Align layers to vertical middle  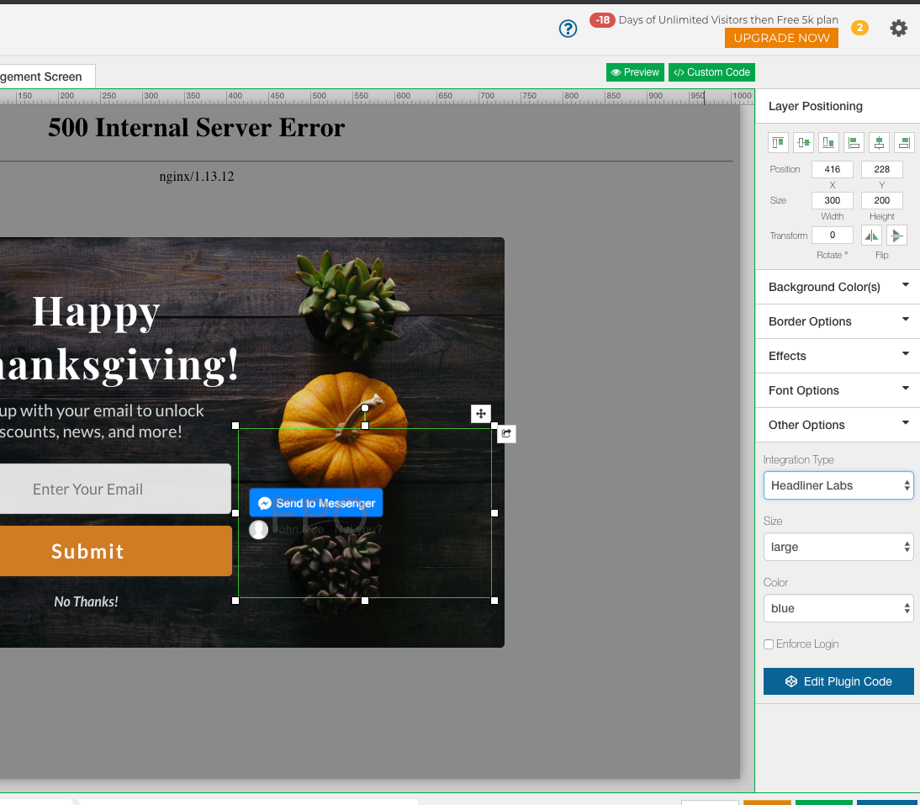coord(803,143)
